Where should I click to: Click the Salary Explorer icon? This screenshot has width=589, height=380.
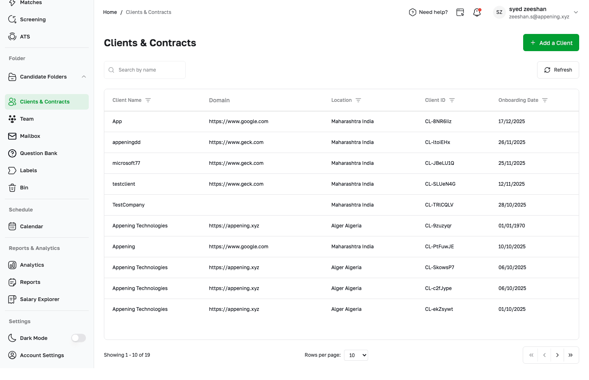[12, 299]
